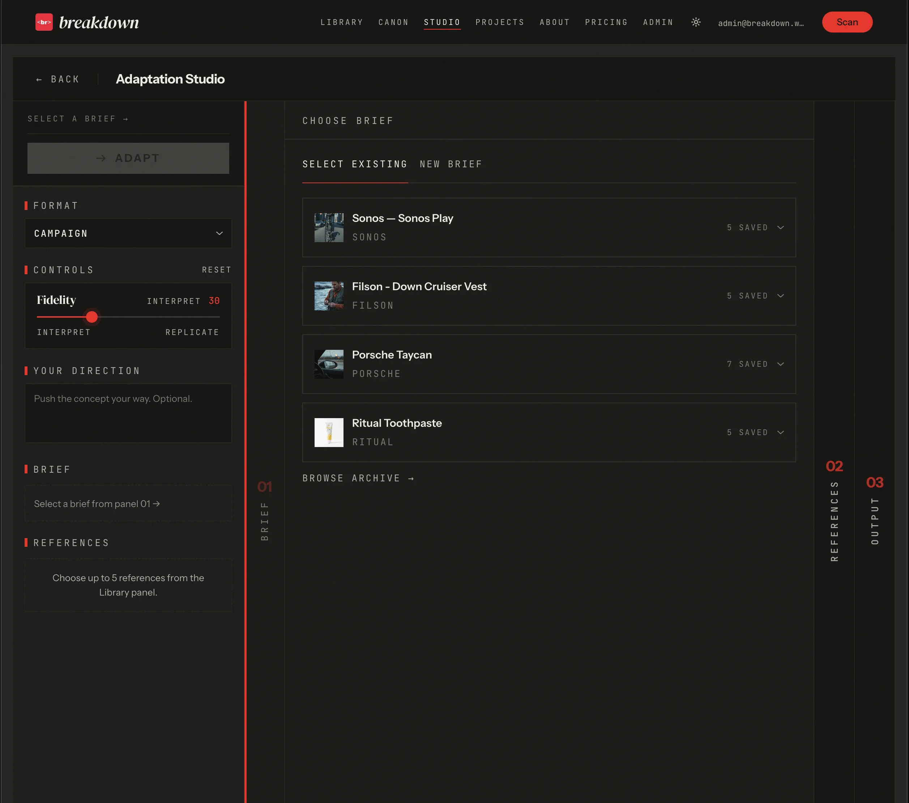Click the Fidelity slider handle

click(x=91, y=317)
